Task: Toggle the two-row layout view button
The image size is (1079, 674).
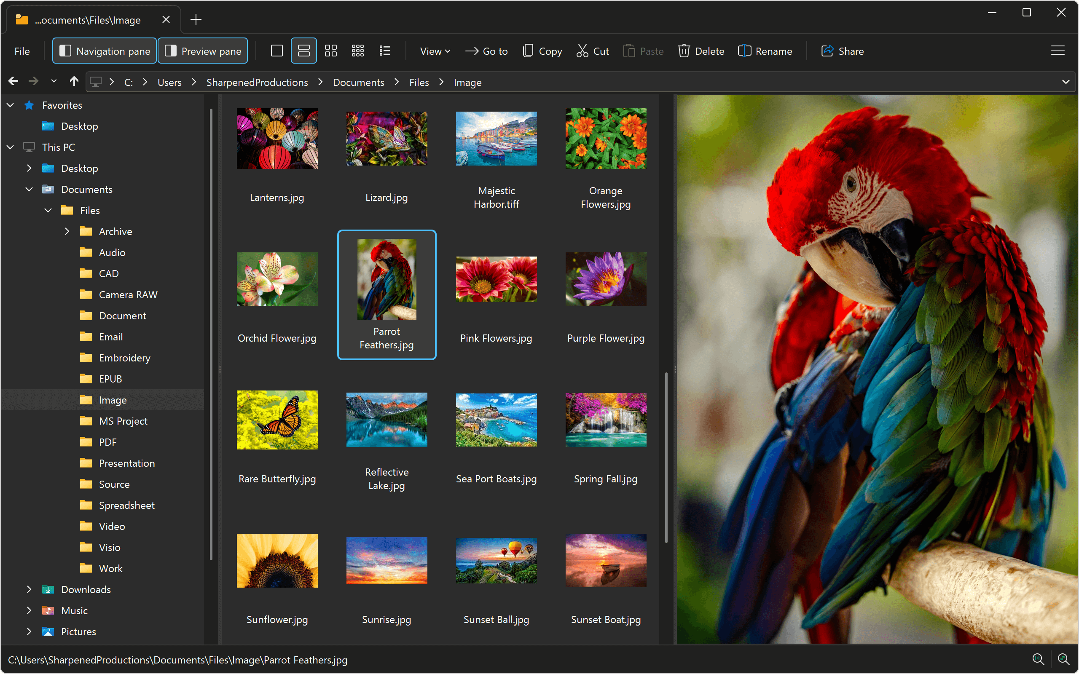Action: tap(303, 51)
